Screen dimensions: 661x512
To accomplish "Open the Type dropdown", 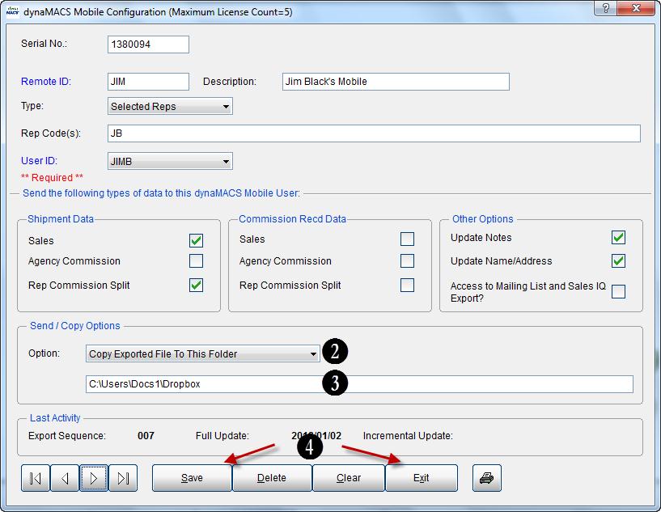I will click(171, 106).
